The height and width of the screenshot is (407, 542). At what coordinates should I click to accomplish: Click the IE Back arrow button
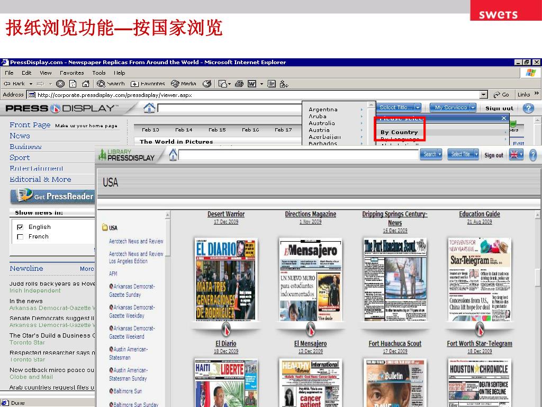click(x=14, y=84)
